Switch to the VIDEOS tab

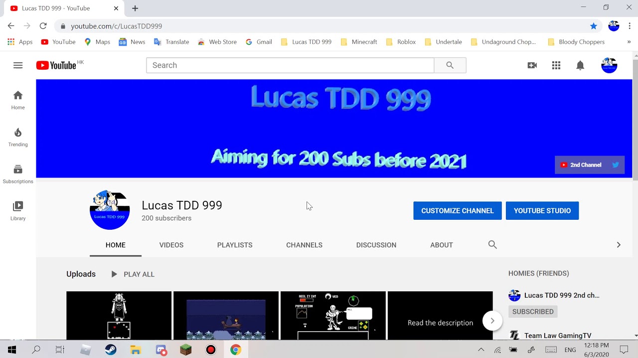171,245
